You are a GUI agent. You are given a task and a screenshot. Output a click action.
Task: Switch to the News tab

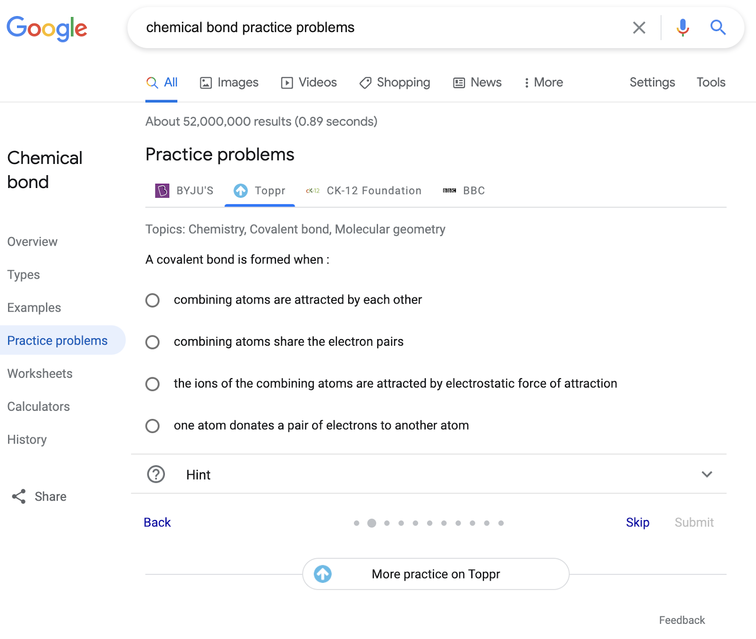click(x=477, y=82)
